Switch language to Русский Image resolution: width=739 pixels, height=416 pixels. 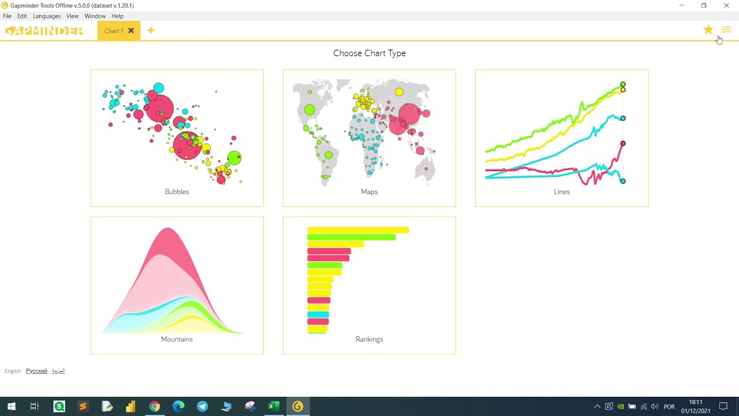point(36,371)
